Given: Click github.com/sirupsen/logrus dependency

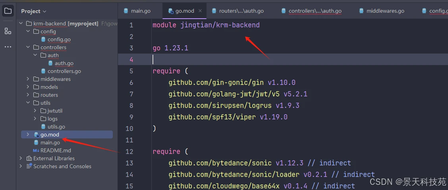Looking at the screenshot, I should tap(220, 106).
